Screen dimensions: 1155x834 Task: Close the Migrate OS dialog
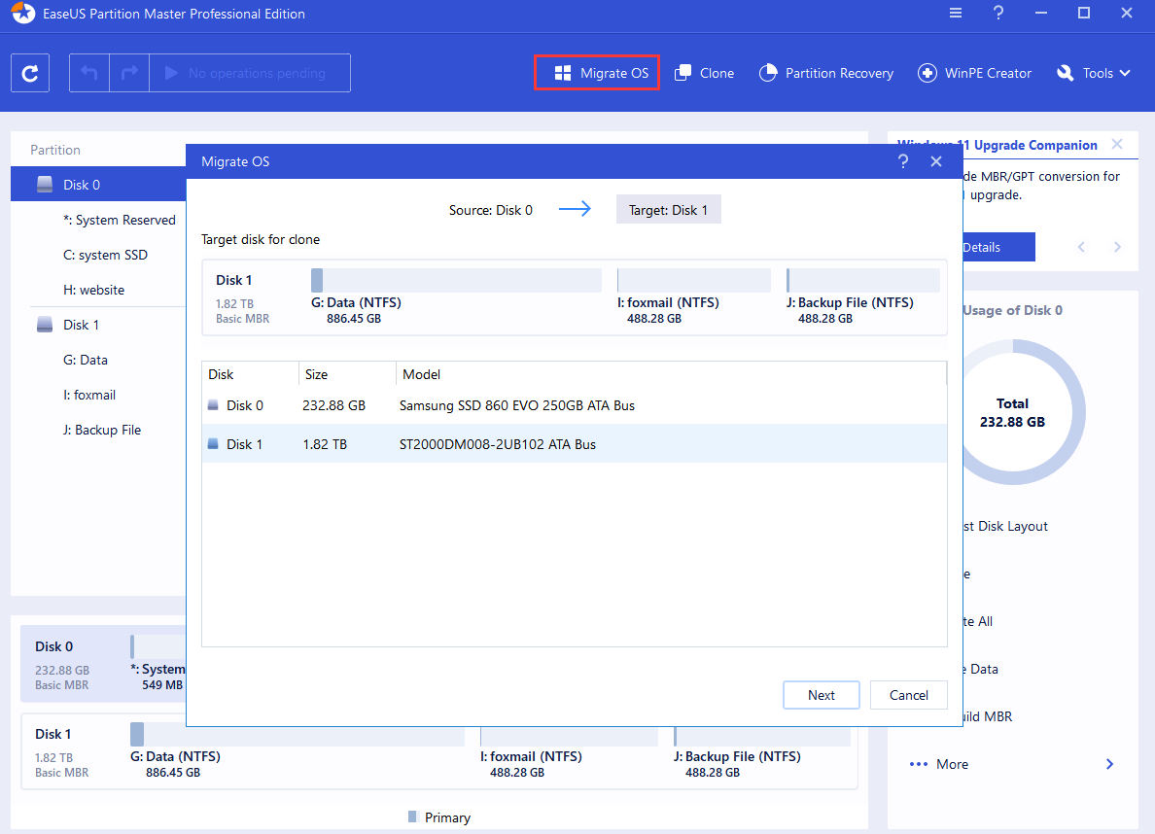click(936, 161)
